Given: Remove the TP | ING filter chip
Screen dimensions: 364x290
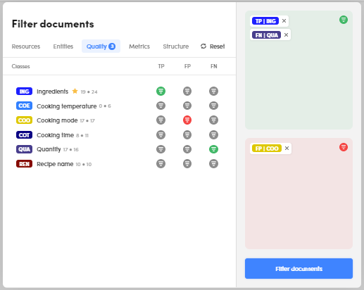Looking at the screenshot, I should point(284,21).
